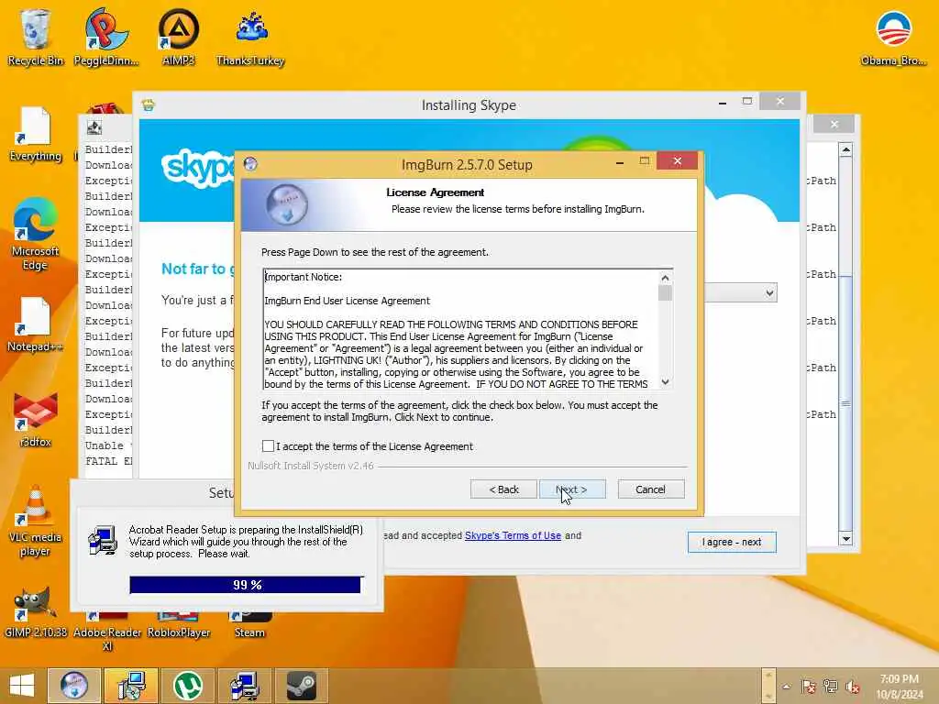The image size is (939, 704).
Task: Click inside the license agreement text area
Action: tap(461, 329)
